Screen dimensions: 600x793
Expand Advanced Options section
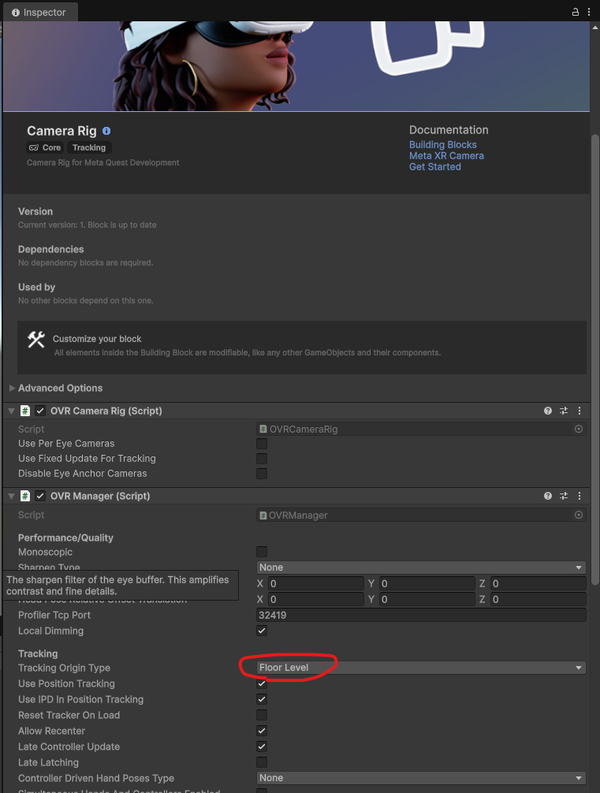tap(12, 388)
